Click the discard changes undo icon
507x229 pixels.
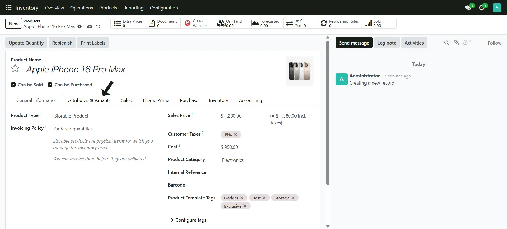tap(98, 27)
